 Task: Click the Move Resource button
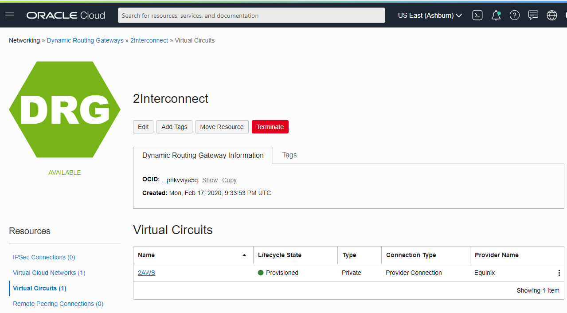(x=222, y=127)
